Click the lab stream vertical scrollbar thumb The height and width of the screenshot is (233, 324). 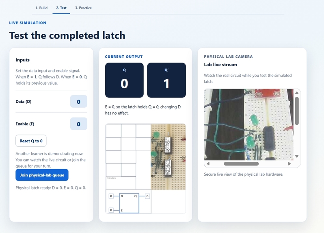click(297, 111)
